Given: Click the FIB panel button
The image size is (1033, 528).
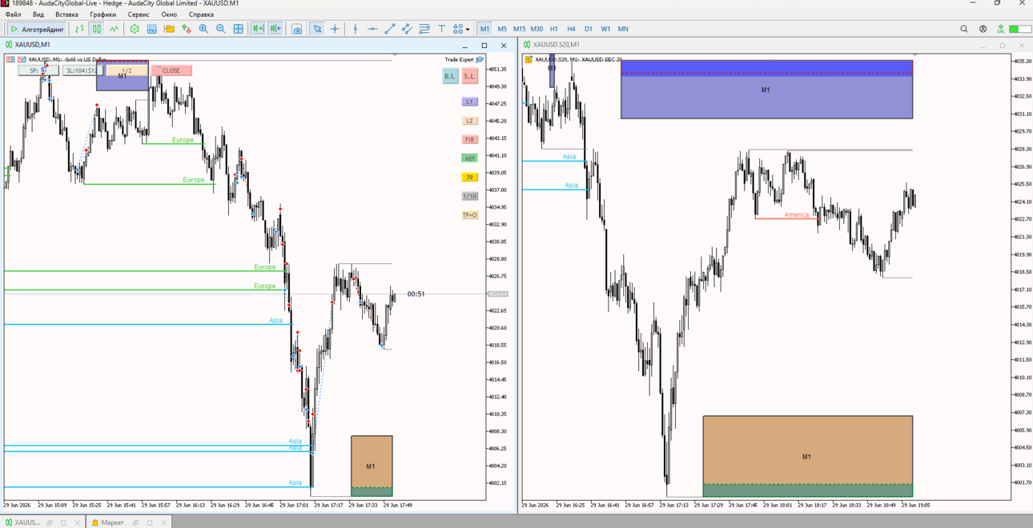Looking at the screenshot, I should (x=469, y=140).
